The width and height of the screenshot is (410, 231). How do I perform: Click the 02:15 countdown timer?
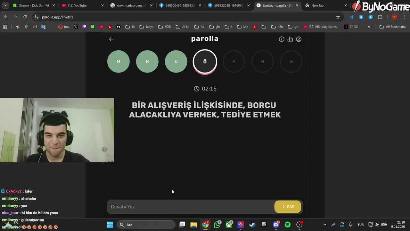(205, 89)
